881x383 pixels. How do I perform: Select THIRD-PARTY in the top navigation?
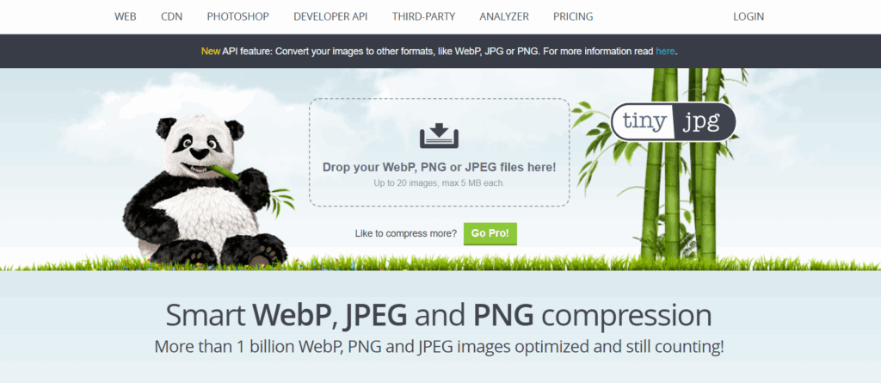click(423, 17)
